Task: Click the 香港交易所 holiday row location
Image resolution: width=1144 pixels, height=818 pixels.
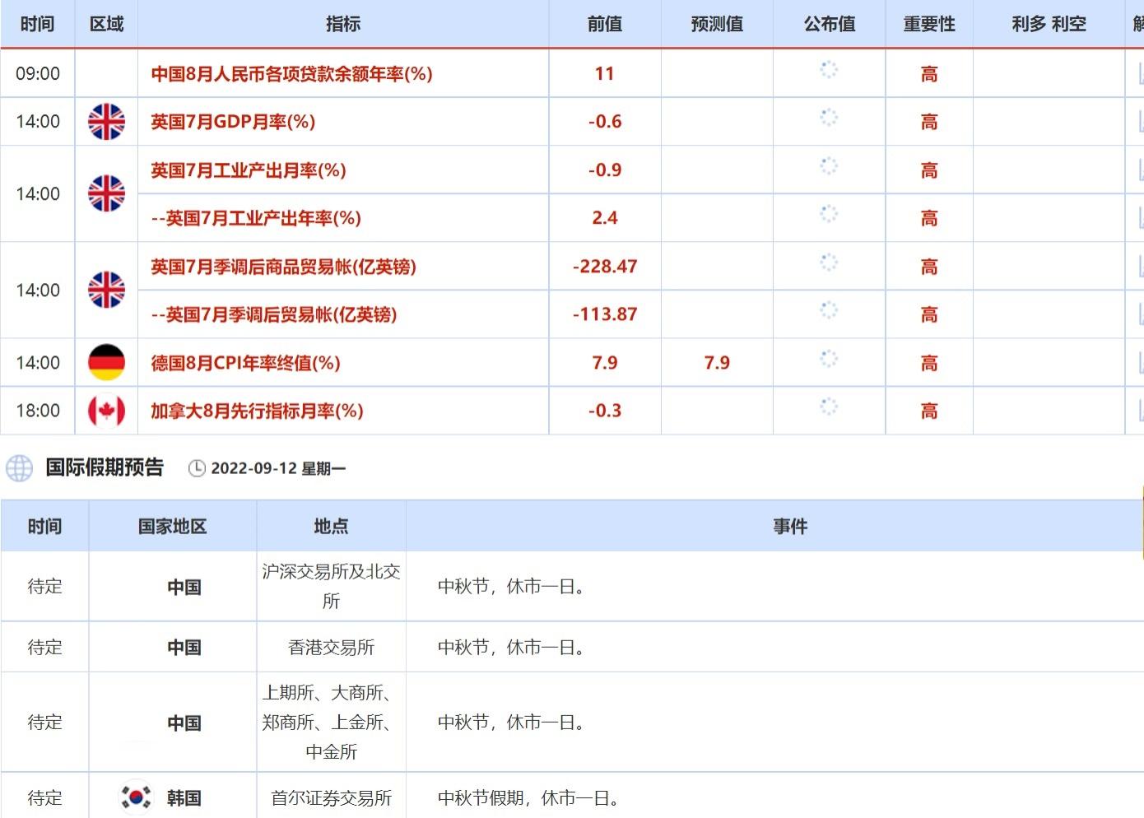Action: pyautogui.click(x=331, y=648)
